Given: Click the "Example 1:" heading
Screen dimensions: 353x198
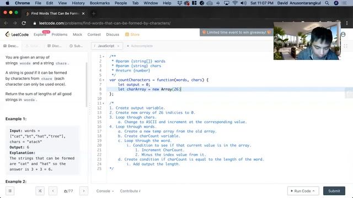Looking at the screenshot, I should click(x=16, y=119).
